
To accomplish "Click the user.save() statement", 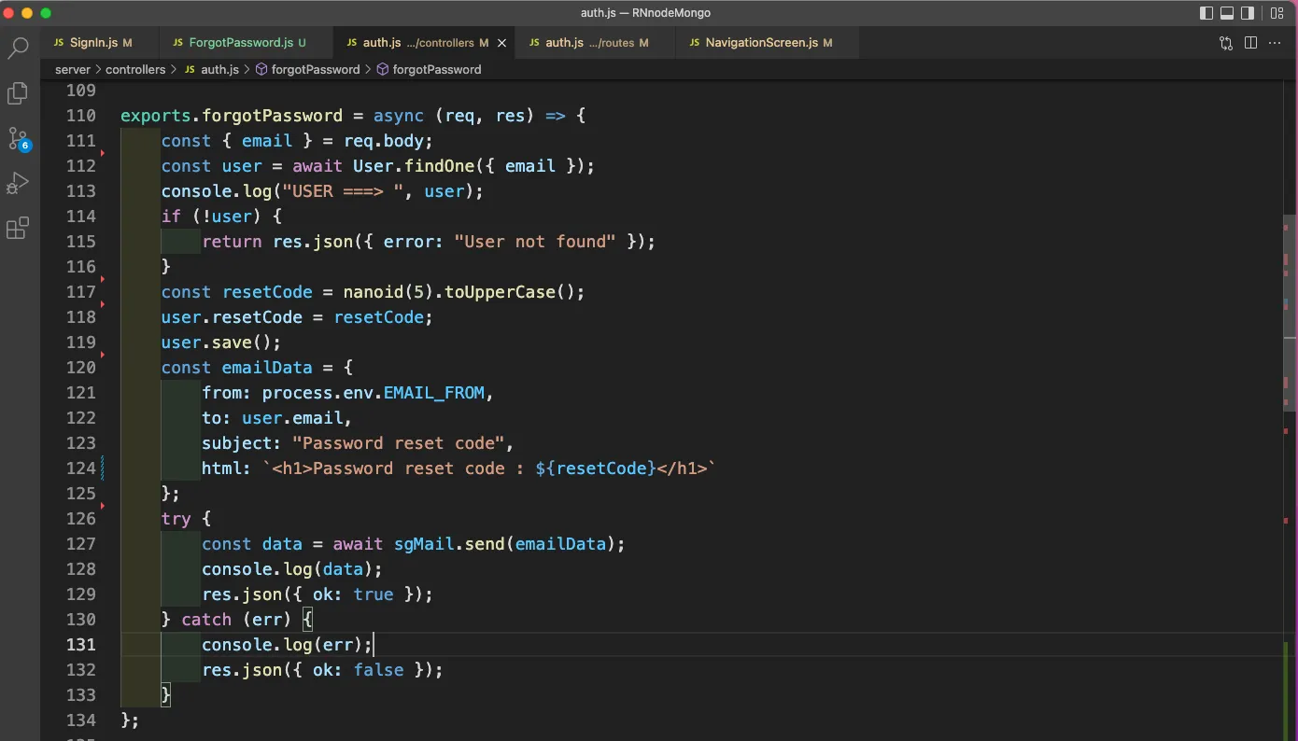I will click(x=220, y=343).
